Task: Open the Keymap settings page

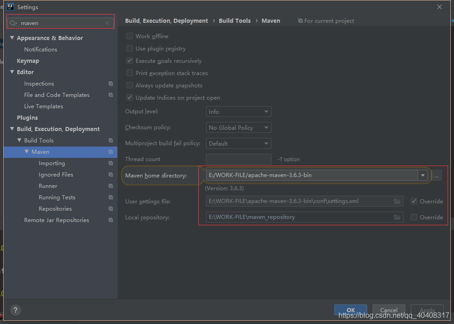Action: pyautogui.click(x=28, y=61)
